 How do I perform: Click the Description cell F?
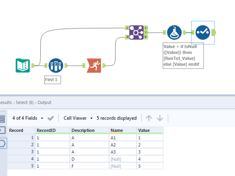click(x=89, y=166)
